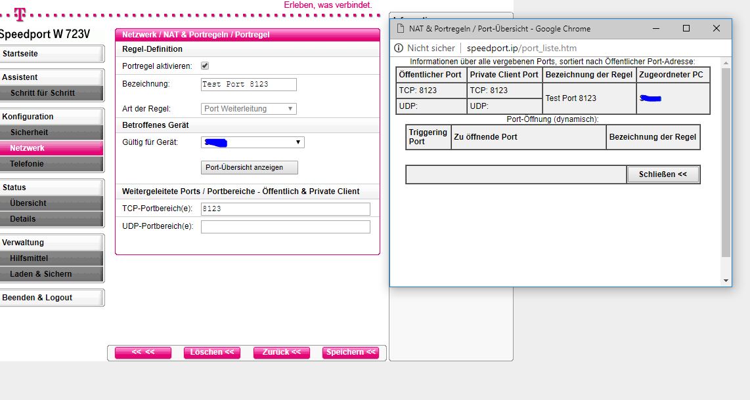Click the Telekom T logo
Screen dimensions: 750x400
20,15
